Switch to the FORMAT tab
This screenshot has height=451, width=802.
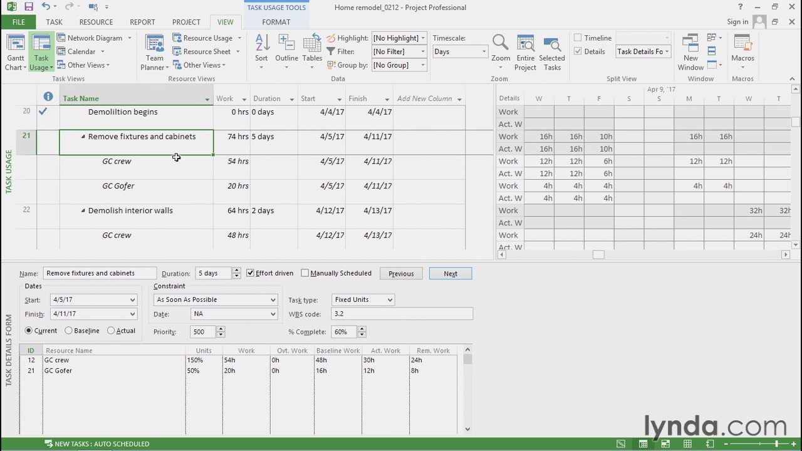pos(276,22)
